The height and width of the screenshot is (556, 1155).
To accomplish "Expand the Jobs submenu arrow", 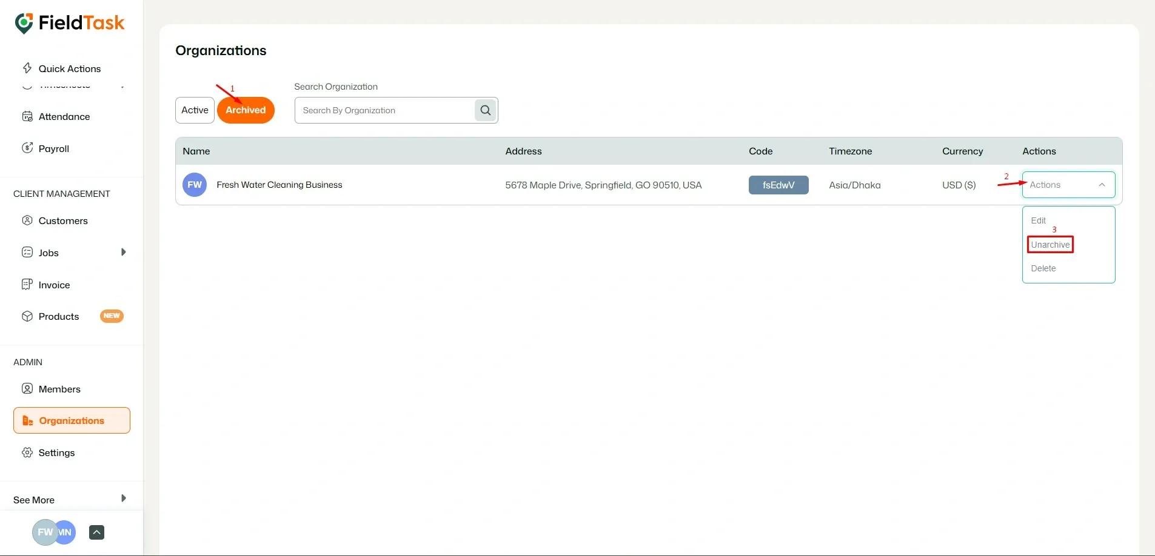I will click(124, 252).
